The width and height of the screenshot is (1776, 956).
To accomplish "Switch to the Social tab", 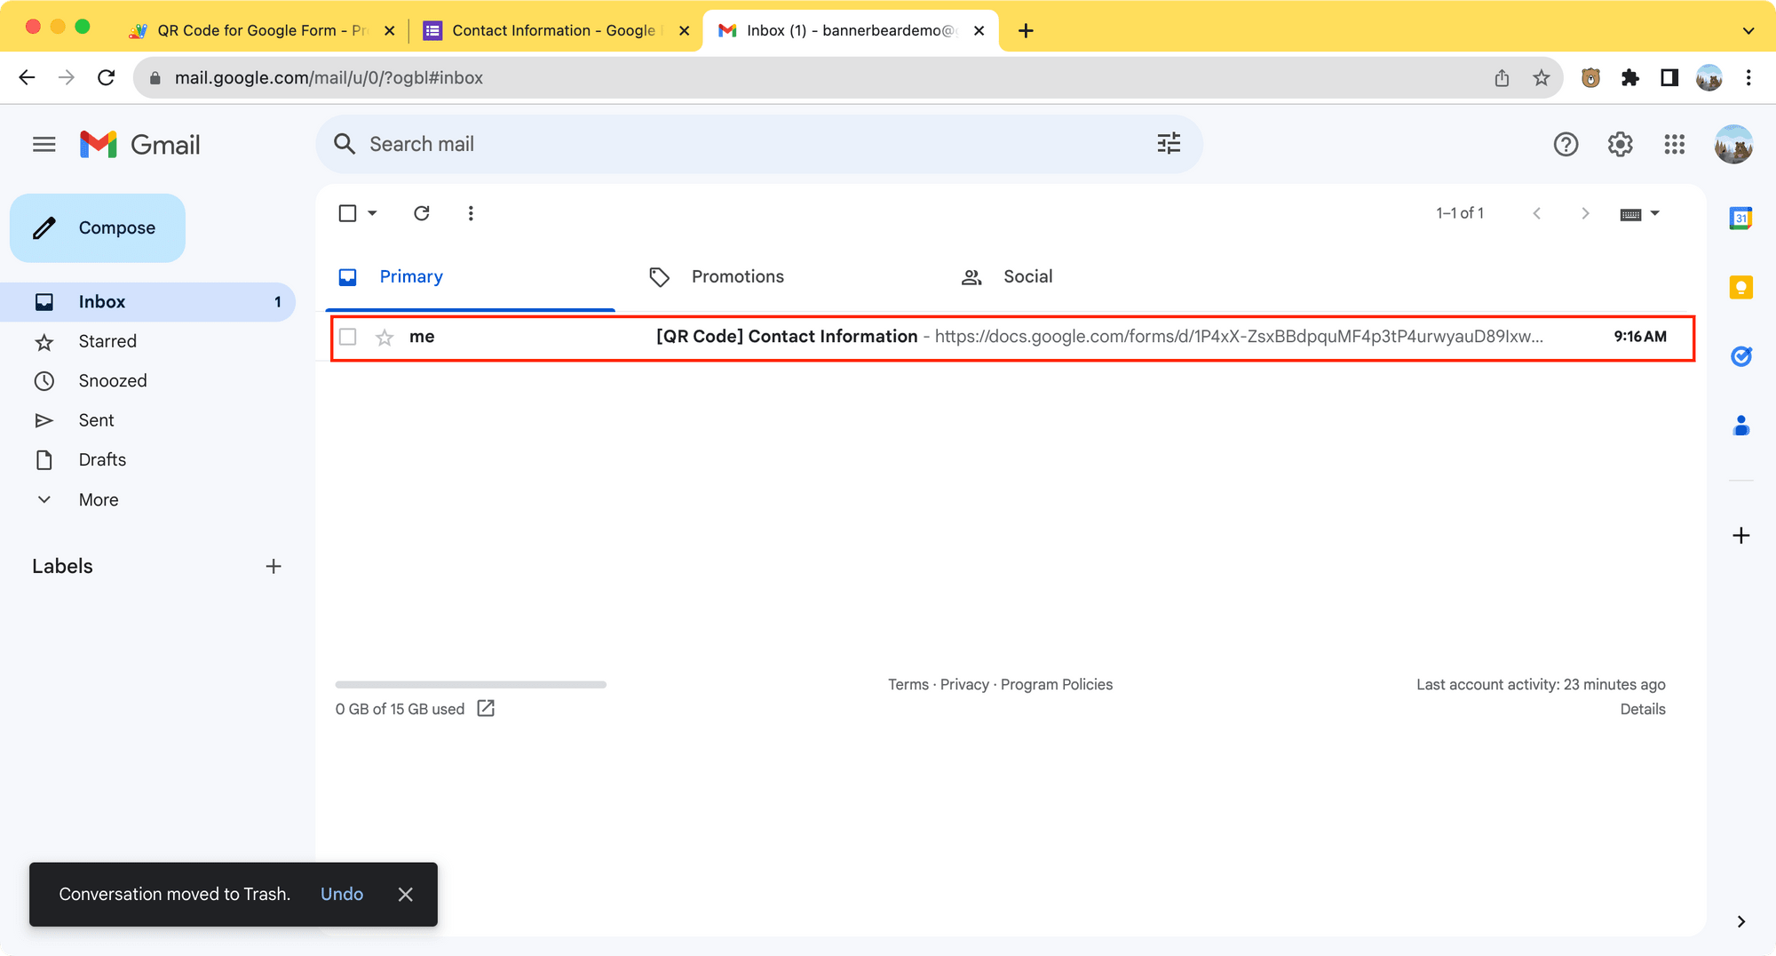I will 1027,276.
